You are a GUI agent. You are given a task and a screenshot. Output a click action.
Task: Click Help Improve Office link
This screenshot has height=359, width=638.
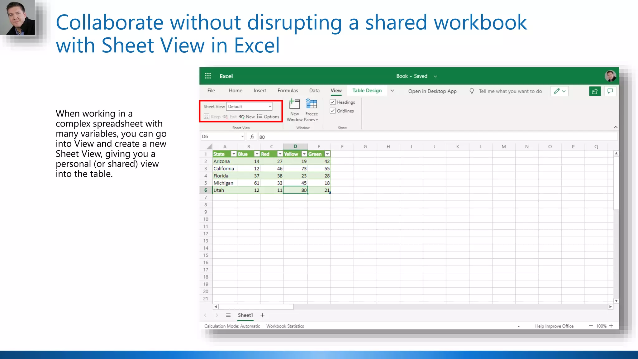554,326
